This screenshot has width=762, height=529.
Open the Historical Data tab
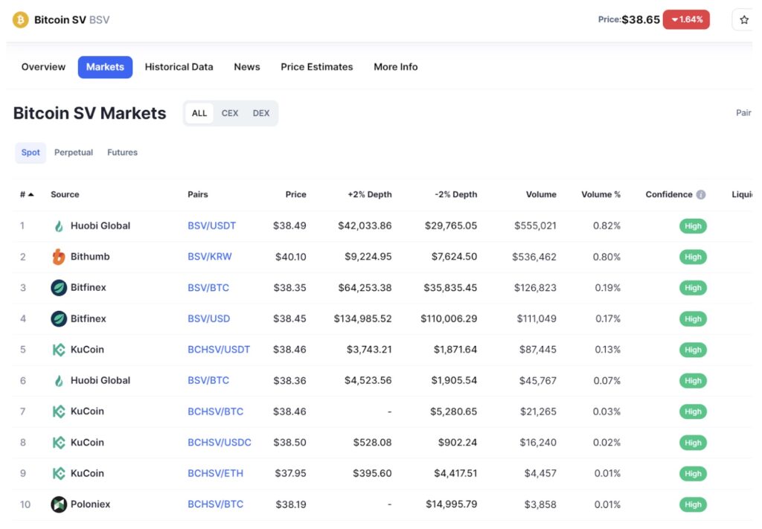coord(179,67)
